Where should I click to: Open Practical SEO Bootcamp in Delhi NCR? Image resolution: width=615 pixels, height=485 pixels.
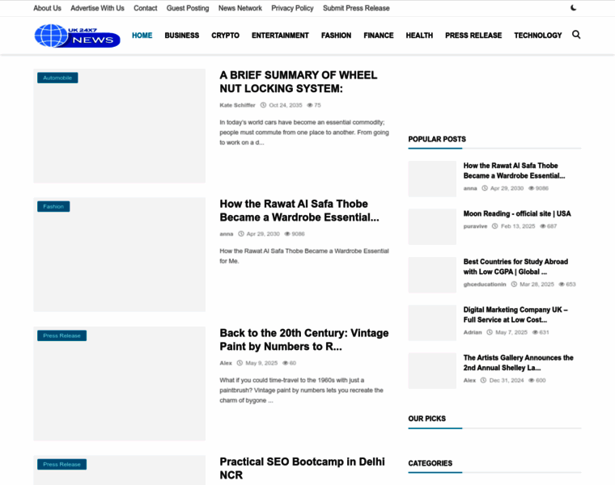(x=302, y=469)
